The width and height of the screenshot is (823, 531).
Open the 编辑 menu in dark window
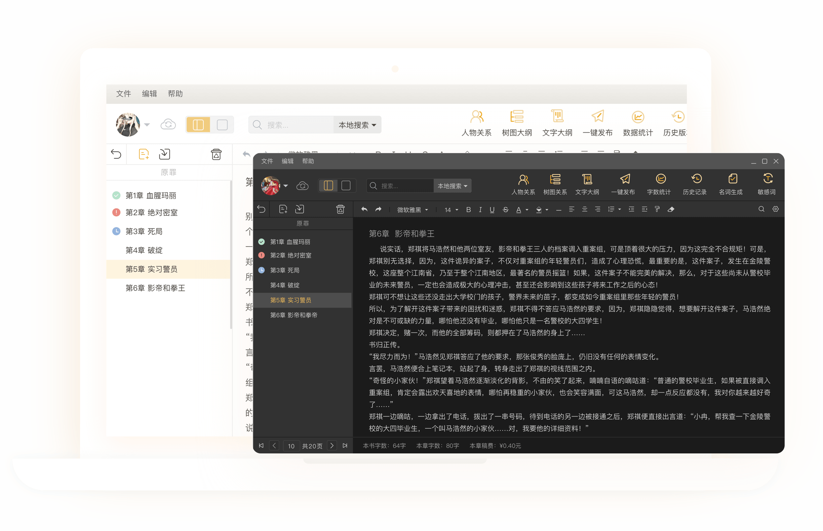point(287,161)
